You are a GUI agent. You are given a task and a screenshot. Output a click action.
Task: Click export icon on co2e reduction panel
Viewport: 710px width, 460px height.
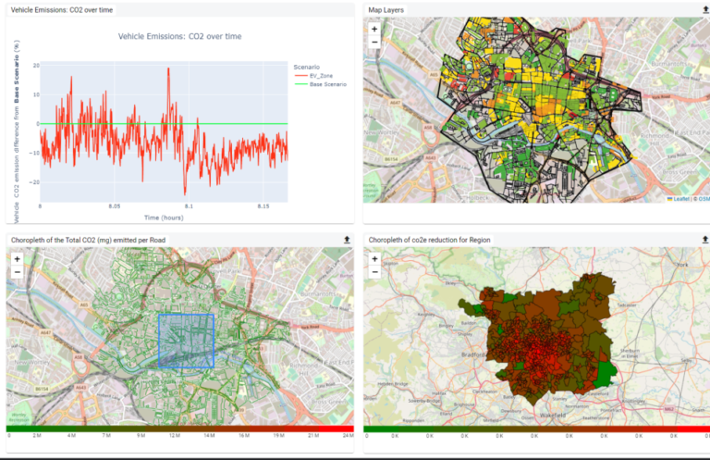click(x=705, y=240)
